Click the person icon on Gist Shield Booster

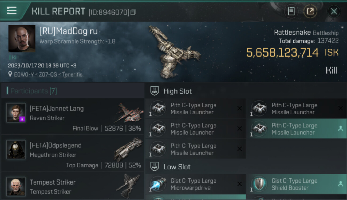(x=340, y=184)
